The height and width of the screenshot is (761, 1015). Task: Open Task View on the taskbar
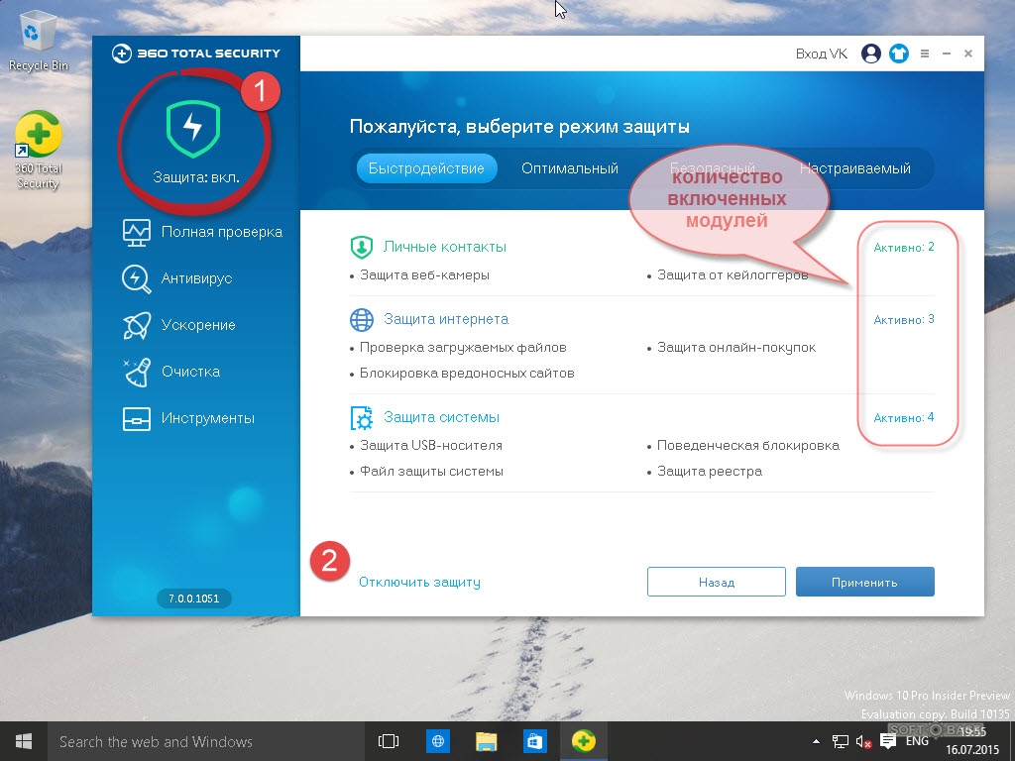pyautogui.click(x=389, y=741)
